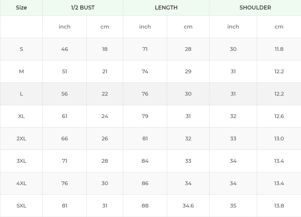Select the 1/2 BUST header cell
Image resolution: width=301 pixels, height=217 pixels.
coord(83,8)
